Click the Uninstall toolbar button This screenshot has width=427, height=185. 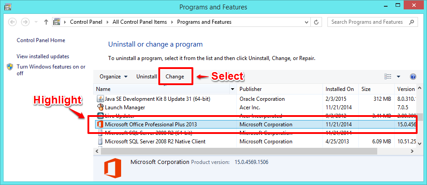point(147,77)
